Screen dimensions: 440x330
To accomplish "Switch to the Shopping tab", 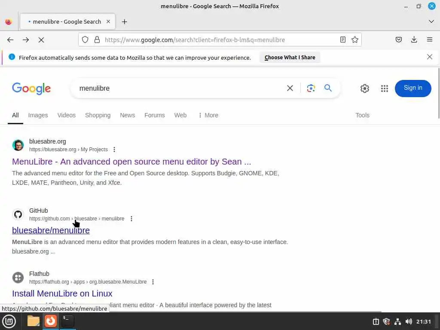I will coord(98,115).
